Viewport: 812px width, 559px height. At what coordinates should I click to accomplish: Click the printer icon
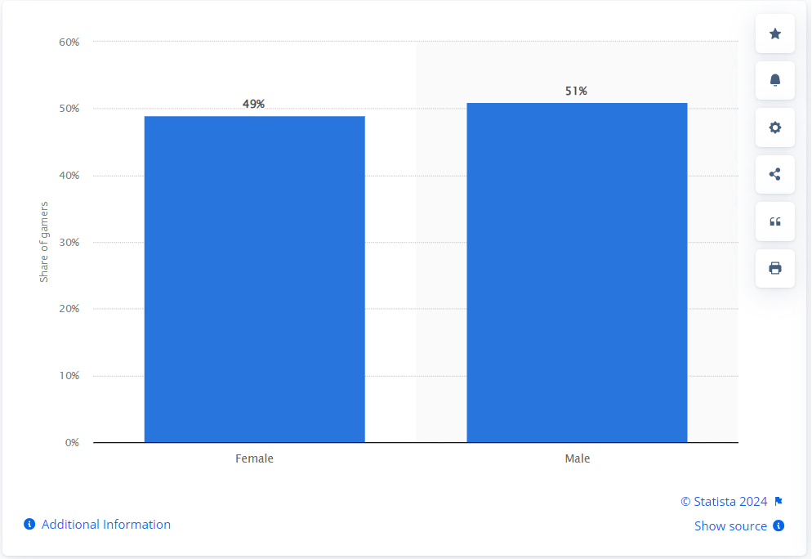[x=775, y=268]
